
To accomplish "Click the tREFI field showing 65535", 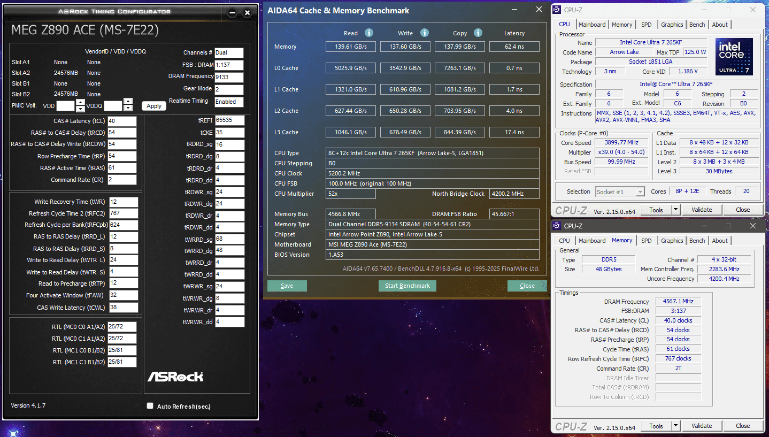I will (x=229, y=121).
